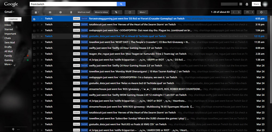This screenshot has height=132, width=272.
Task: Click the Google logo
Action: click(x=11, y=4)
